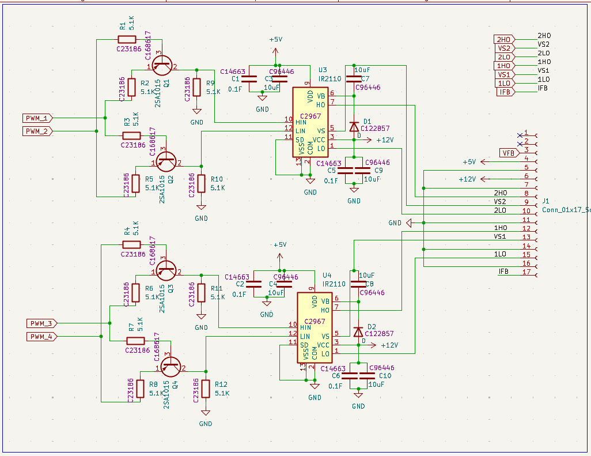Click the J1 connector reference text
The width and height of the screenshot is (591, 456).
coord(545,201)
